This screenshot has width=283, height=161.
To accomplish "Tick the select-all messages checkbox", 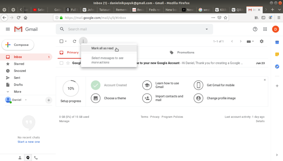I will click(61, 41).
